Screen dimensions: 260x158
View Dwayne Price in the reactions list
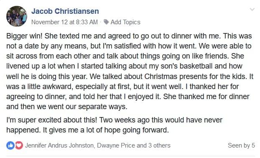click(x=116, y=145)
